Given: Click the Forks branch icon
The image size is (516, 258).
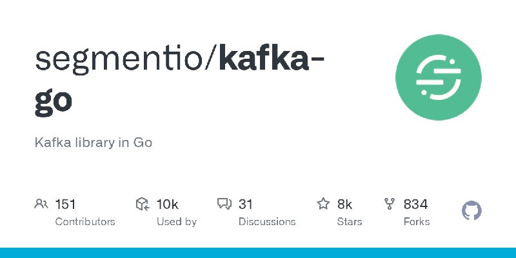Looking at the screenshot, I should click(x=390, y=204).
